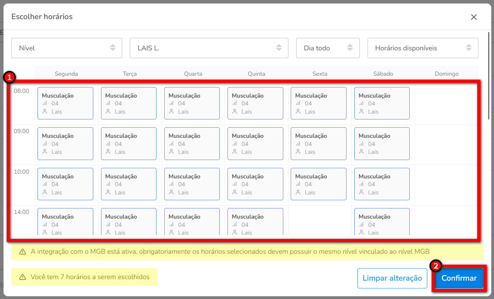Expand the LAIS L. instructor dropdown
This screenshot has width=494, height=299.
click(209, 48)
